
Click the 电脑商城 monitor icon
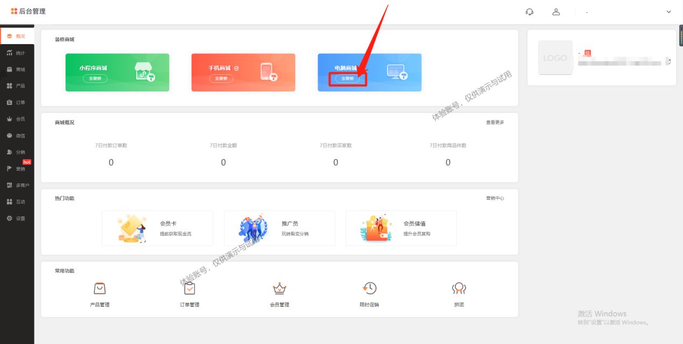point(397,72)
